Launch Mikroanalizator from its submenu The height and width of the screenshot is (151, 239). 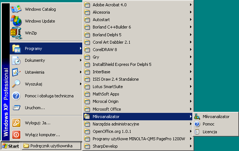[x=216, y=117]
